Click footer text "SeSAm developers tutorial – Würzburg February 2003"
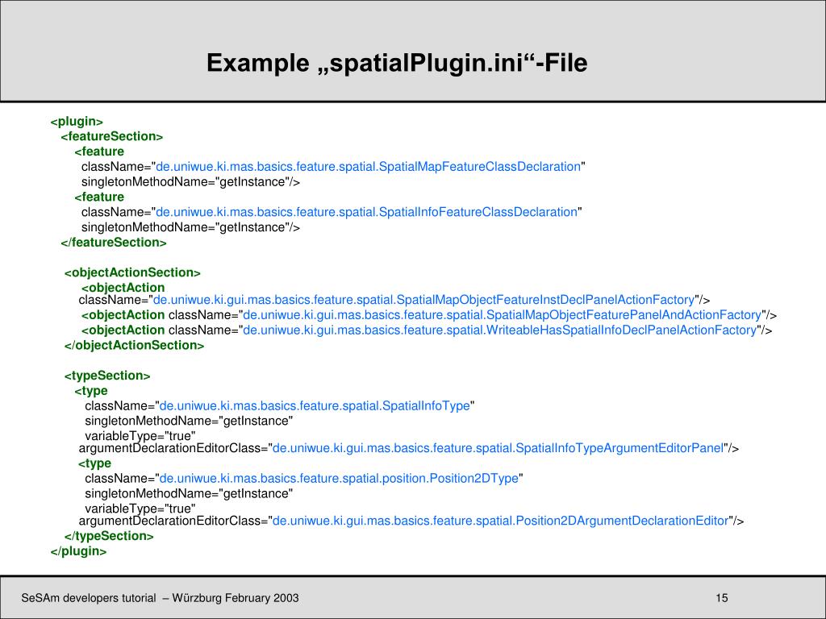Viewport: 826px width, 619px height. click(161, 599)
